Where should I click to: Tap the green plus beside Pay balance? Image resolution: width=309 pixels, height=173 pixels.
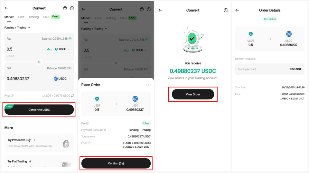coord(70,39)
